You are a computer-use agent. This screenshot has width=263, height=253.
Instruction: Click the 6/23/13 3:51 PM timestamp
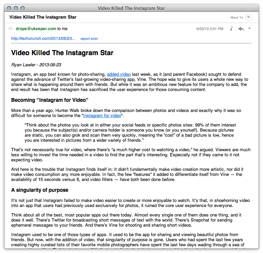210,29
